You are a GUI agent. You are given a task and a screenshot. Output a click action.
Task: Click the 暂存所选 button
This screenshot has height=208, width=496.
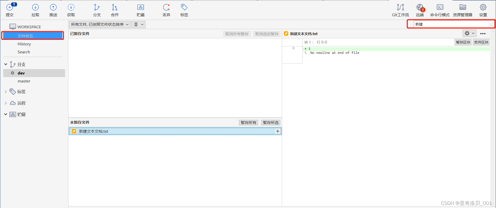(x=271, y=122)
